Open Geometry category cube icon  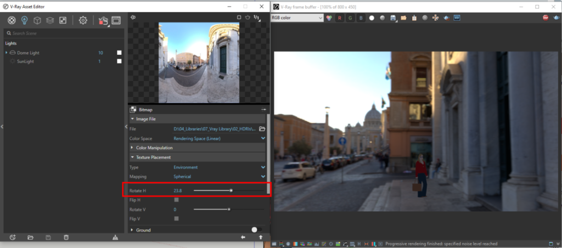coord(37,20)
